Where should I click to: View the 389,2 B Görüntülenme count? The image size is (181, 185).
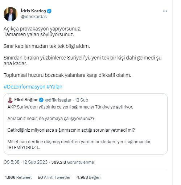pos(73,162)
